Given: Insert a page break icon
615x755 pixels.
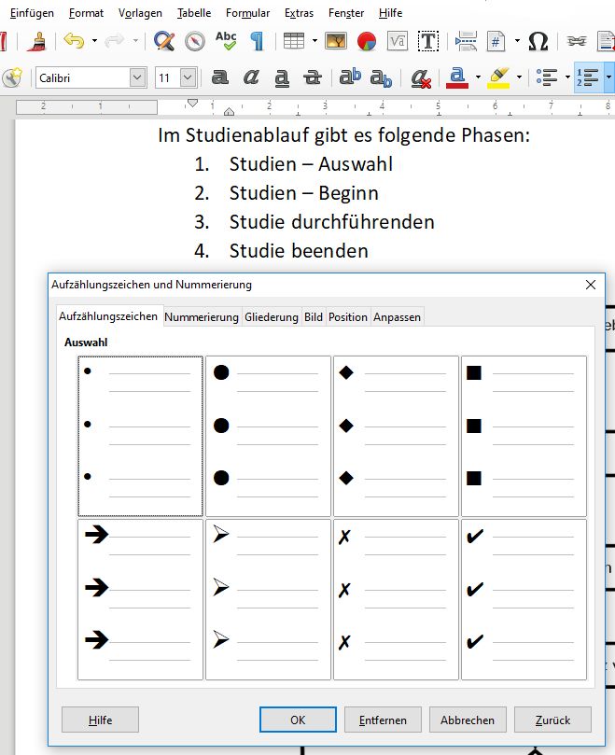Looking at the screenshot, I should [x=466, y=41].
